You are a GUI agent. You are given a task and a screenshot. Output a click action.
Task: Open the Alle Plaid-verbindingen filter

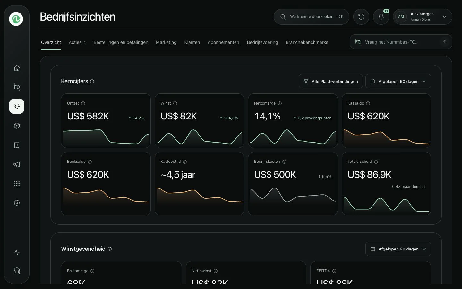(x=331, y=82)
